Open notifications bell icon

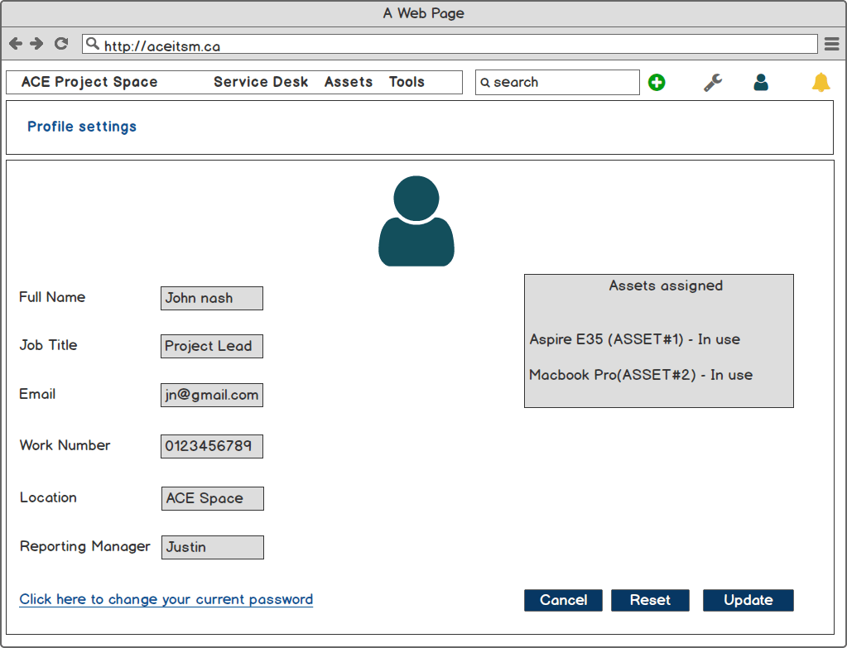click(821, 82)
